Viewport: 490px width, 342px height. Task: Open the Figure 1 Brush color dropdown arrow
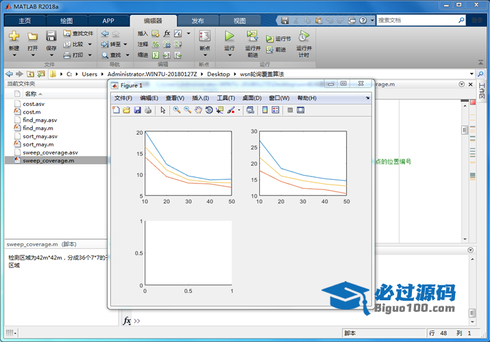pos(239,110)
